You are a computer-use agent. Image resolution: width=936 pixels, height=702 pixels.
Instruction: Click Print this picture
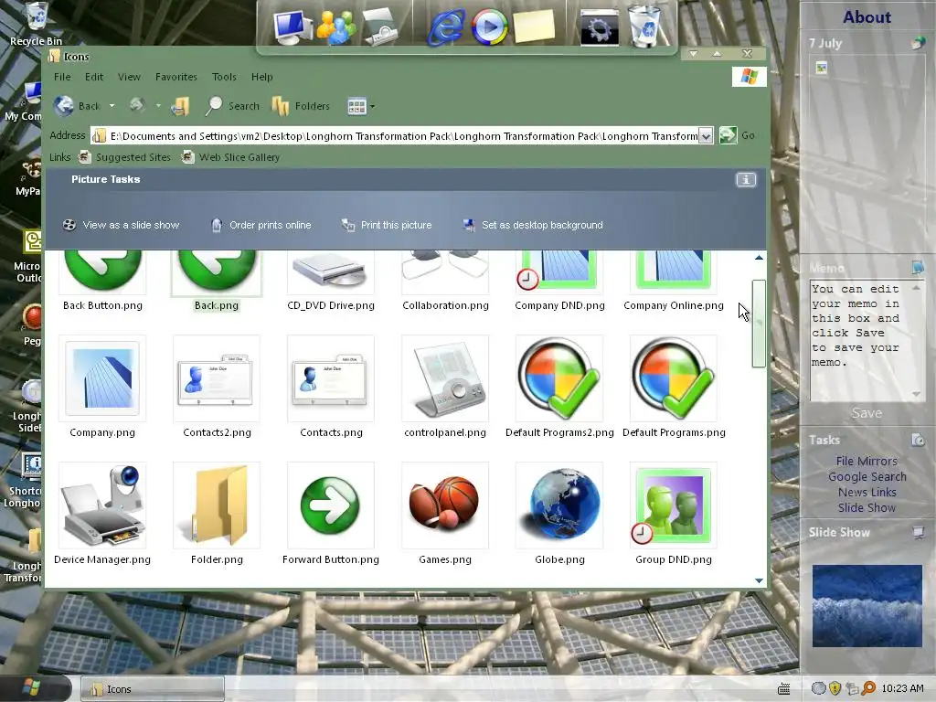click(387, 225)
